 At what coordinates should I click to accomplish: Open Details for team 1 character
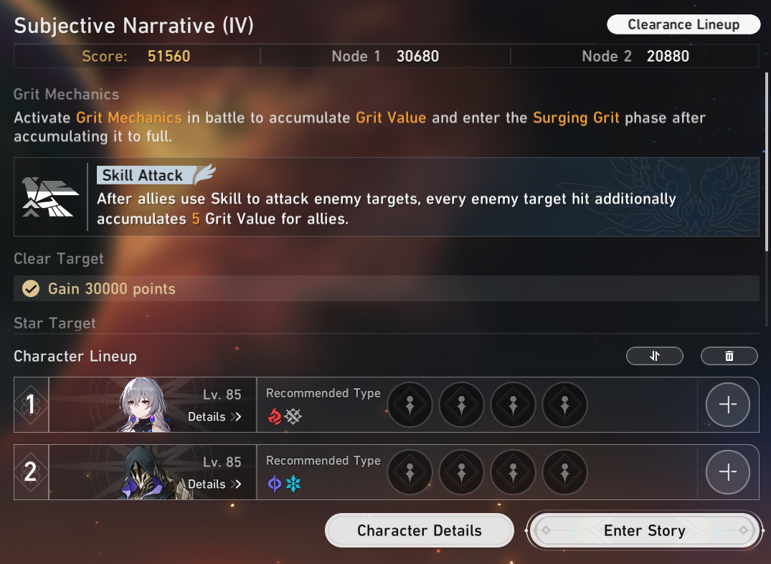point(214,417)
